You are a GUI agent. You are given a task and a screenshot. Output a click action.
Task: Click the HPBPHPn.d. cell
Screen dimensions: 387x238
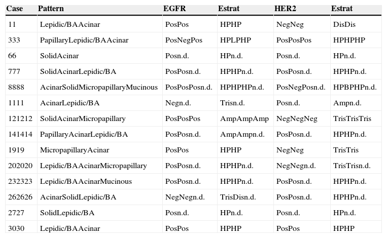355,88
